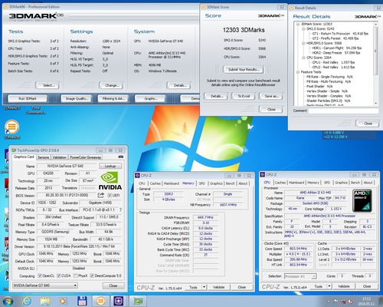Open the media player taskbar icon
The height and width of the screenshot is (307, 383).
click(x=63, y=302)
